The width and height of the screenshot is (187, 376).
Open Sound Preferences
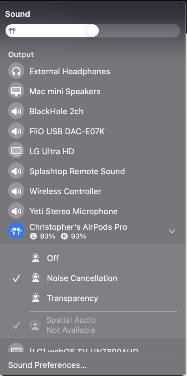47,365
